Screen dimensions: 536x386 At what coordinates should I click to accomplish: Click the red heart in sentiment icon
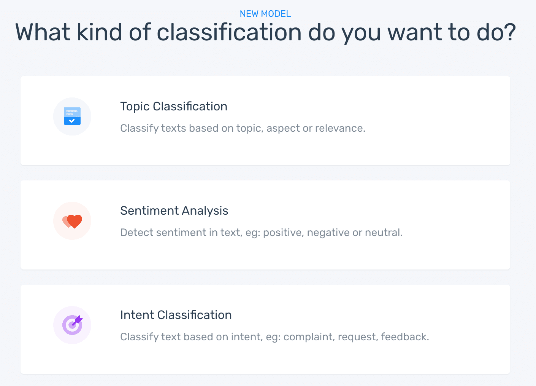pos(75,221)
